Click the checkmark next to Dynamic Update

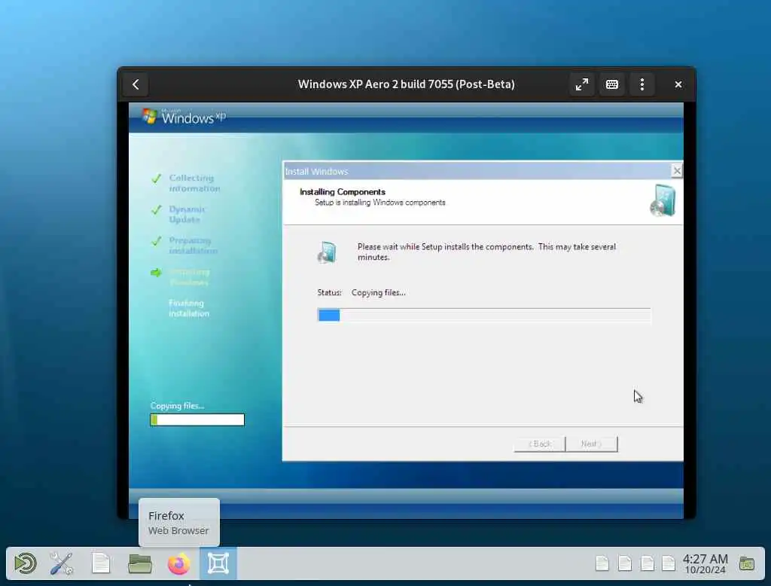click(157, 209)
